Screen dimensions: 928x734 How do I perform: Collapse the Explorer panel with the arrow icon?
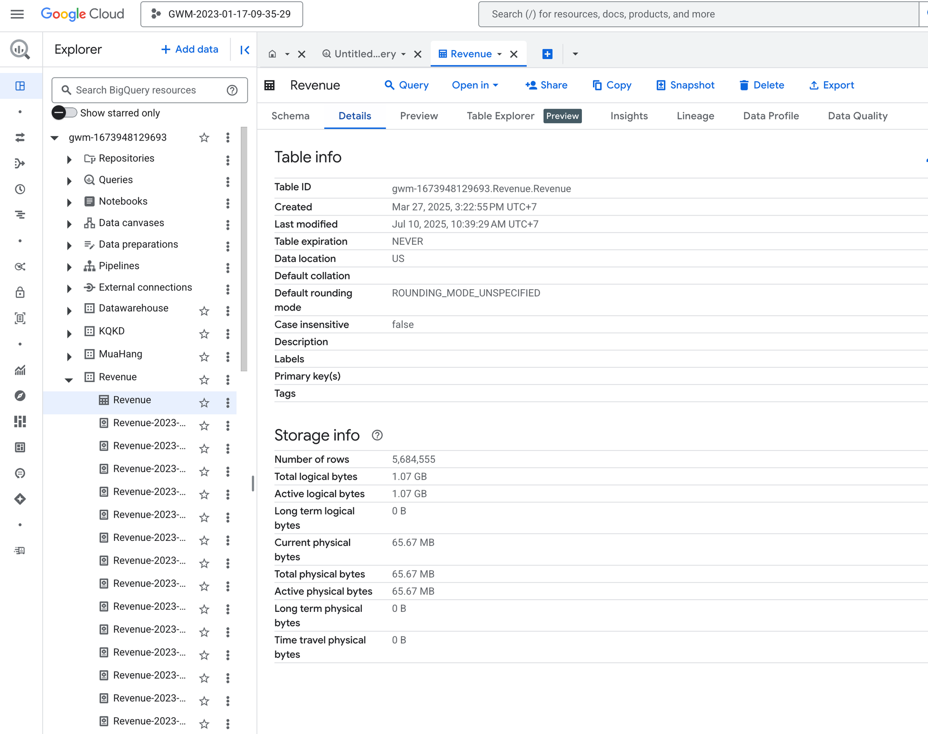245,50
